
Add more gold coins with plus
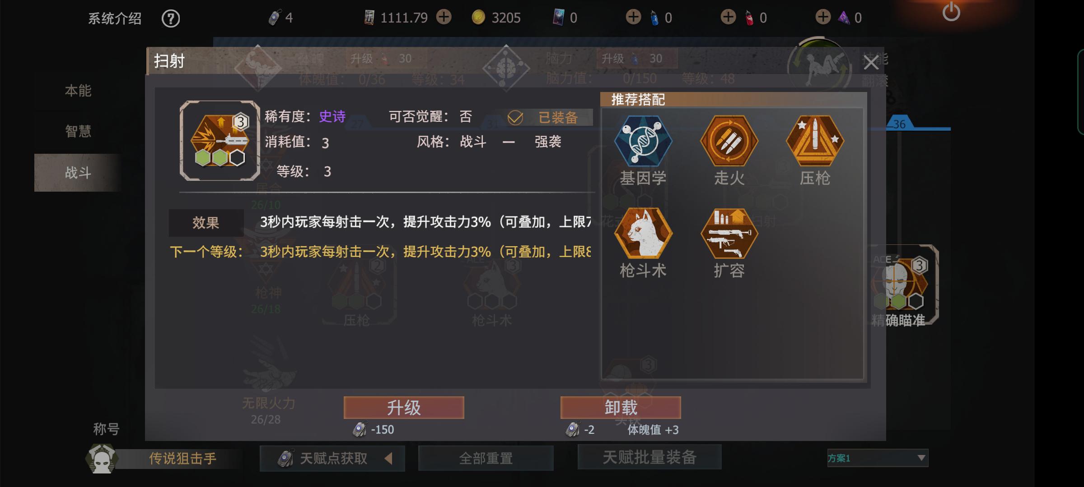(444, 17)
